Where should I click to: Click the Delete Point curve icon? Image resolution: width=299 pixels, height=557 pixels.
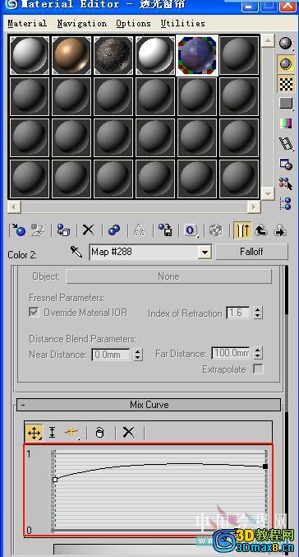[100, 433]
